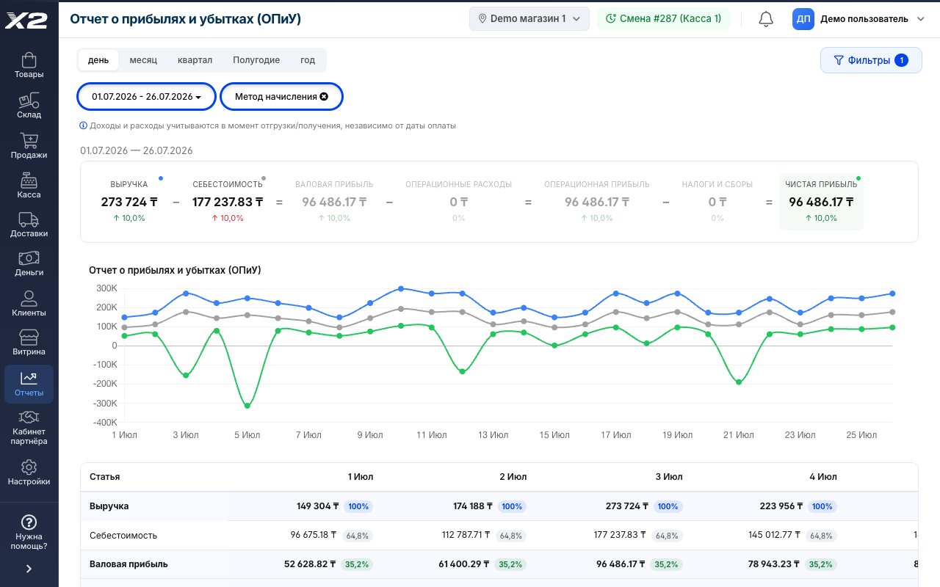Viewport: 940px width, 587px height.
Task: Expand the Демо пользователь account menu
Action: click(858, 19)
